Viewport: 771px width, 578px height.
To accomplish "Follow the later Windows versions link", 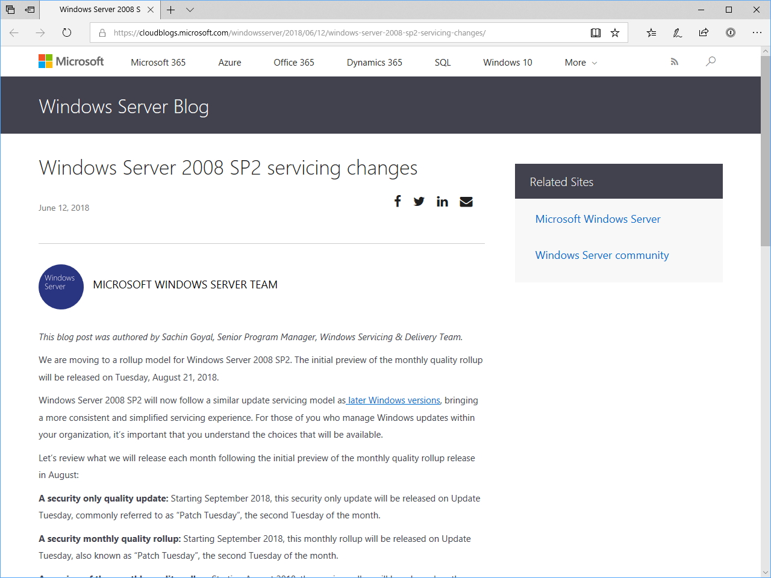I will pyautogui.click(x=393, y=400).
